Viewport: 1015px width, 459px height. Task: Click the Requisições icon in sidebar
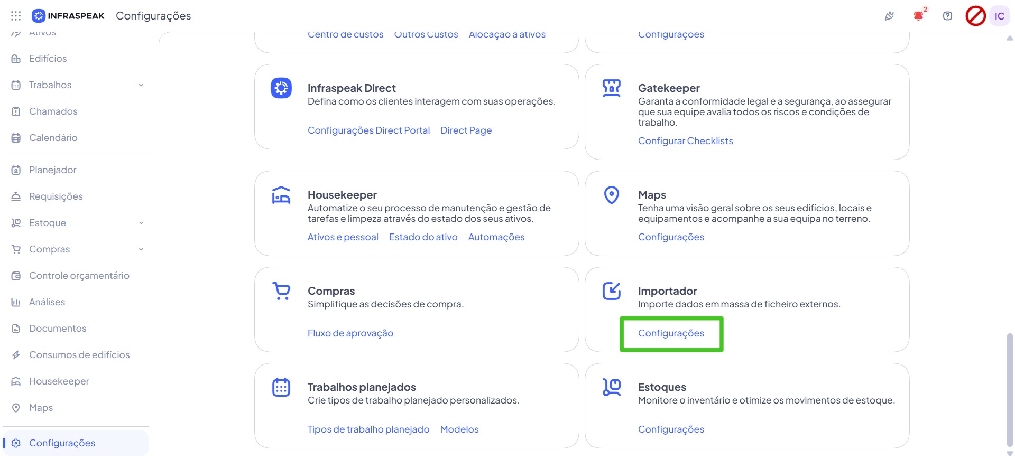coord(16,196)
